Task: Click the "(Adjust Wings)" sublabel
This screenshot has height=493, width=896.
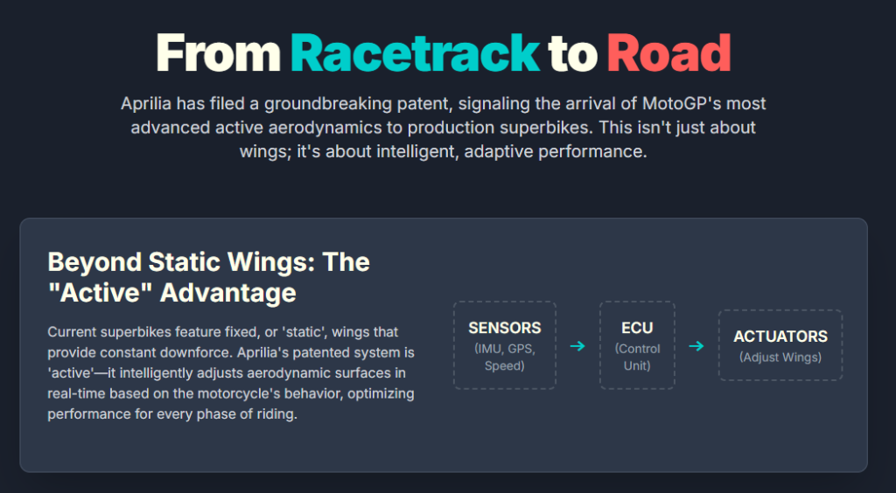Action: 780,357
